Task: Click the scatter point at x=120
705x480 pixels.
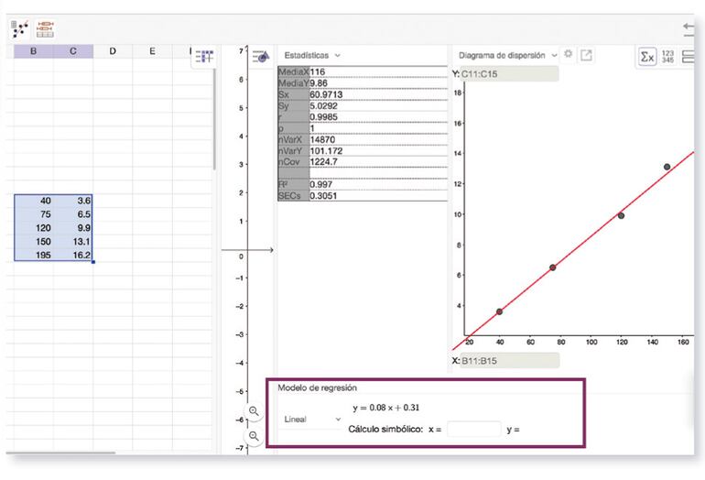Action: point(621,215)
